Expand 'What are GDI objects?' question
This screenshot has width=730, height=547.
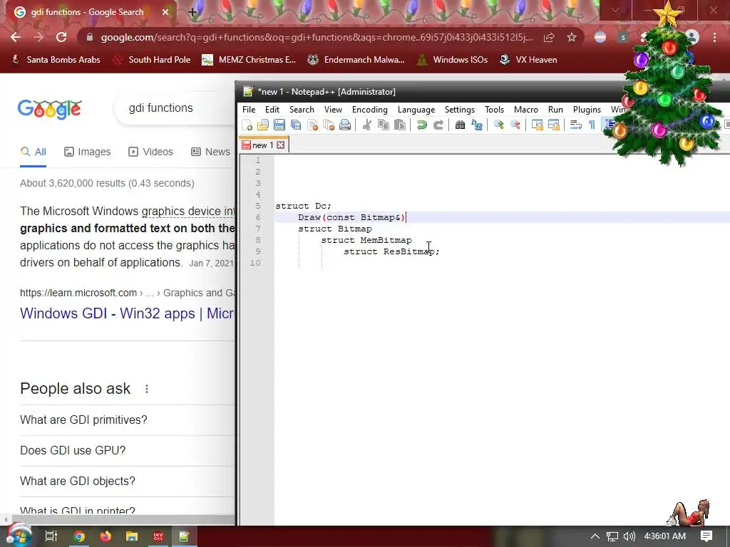[127, 481]
